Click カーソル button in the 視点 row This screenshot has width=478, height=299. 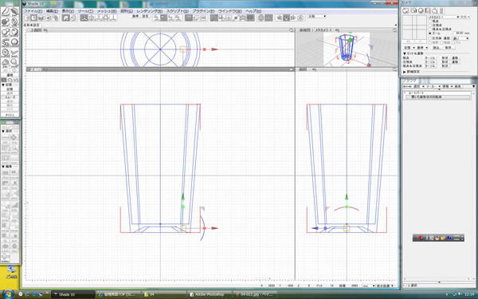coord(430,58)
